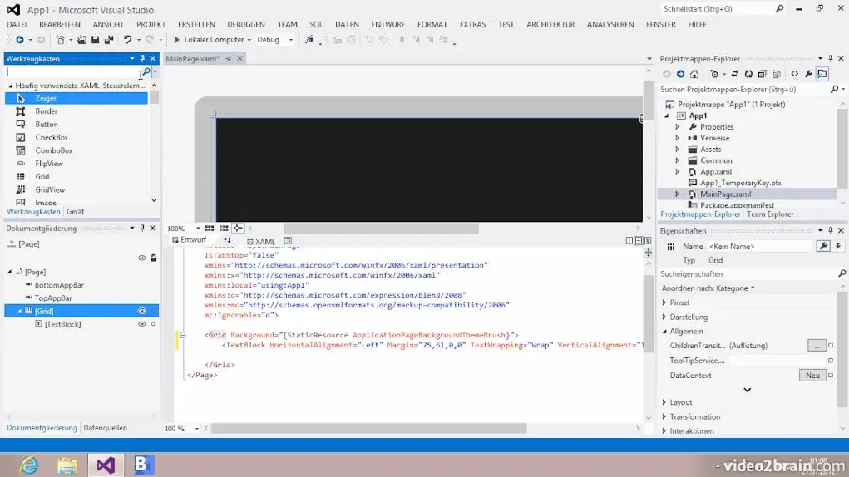Show event handlers lightning icon in Eigenschaften
Viewport: 849px width, 477px height.
coord(837,246)
